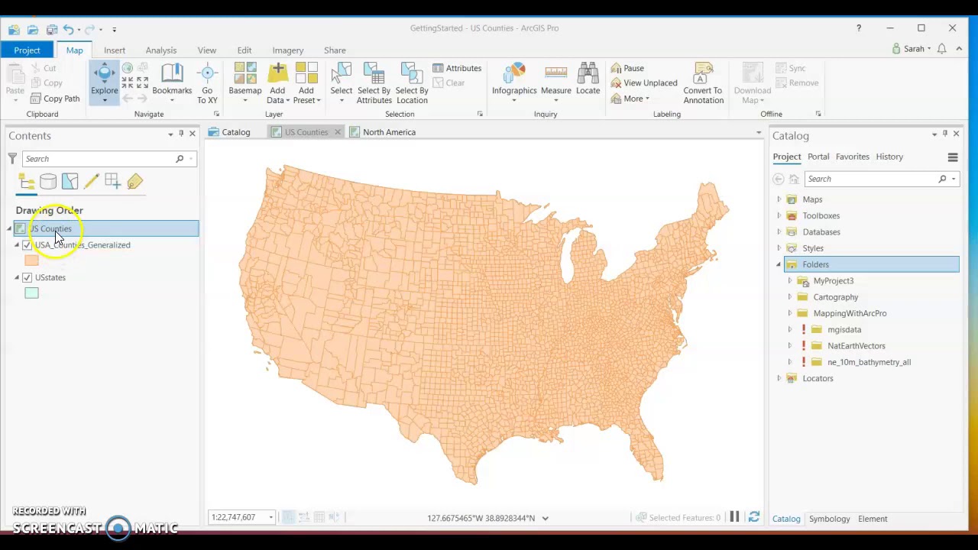
Task: Open the Attributes pane
Action: [x=457, y=68]
